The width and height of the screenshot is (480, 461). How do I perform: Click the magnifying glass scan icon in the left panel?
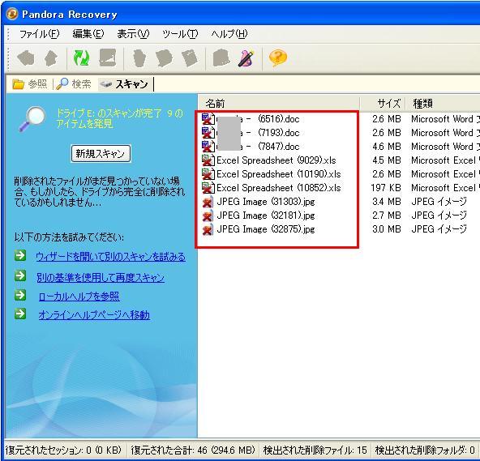32,119
